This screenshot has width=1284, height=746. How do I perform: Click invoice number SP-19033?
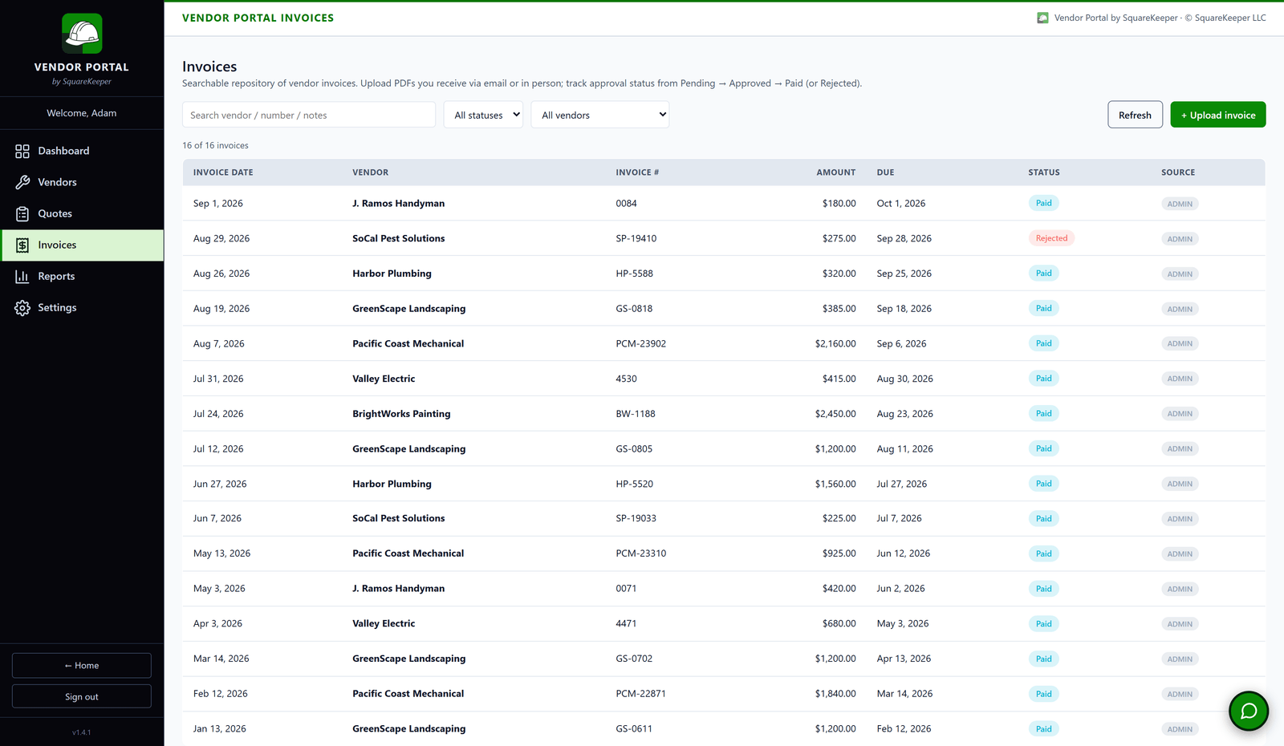pyautogui.click(x=636, y=518)
